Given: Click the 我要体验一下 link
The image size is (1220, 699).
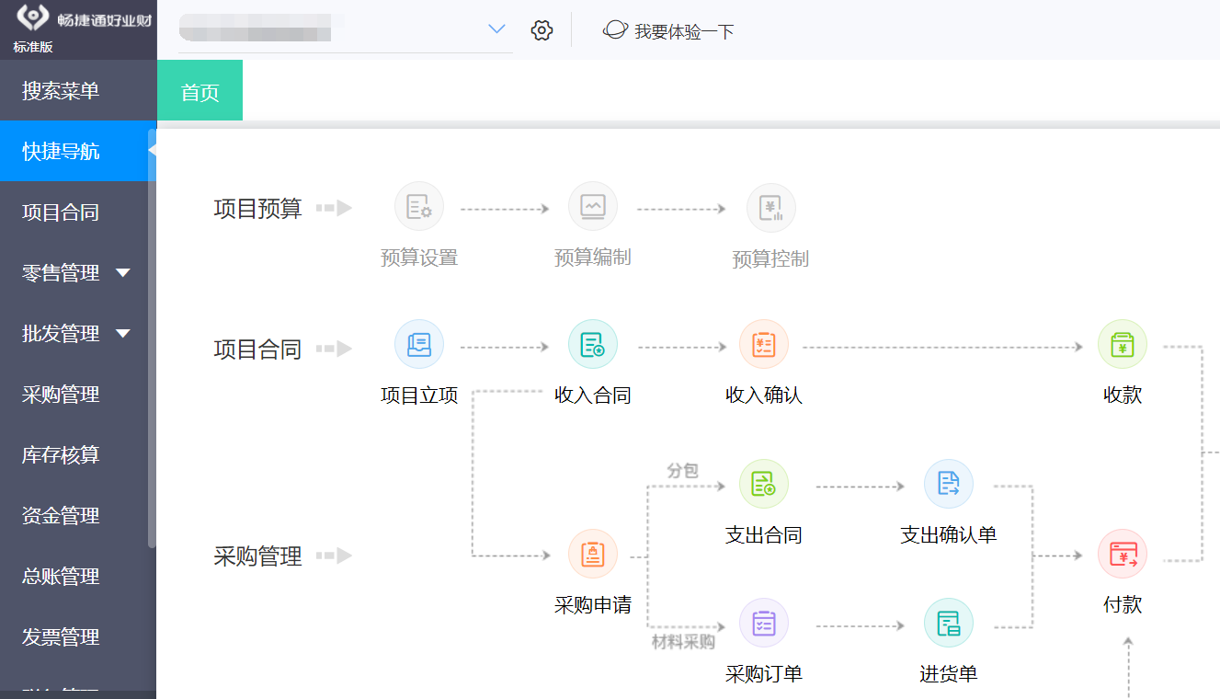Looking at the screenshot, I should tap(684, 31).
